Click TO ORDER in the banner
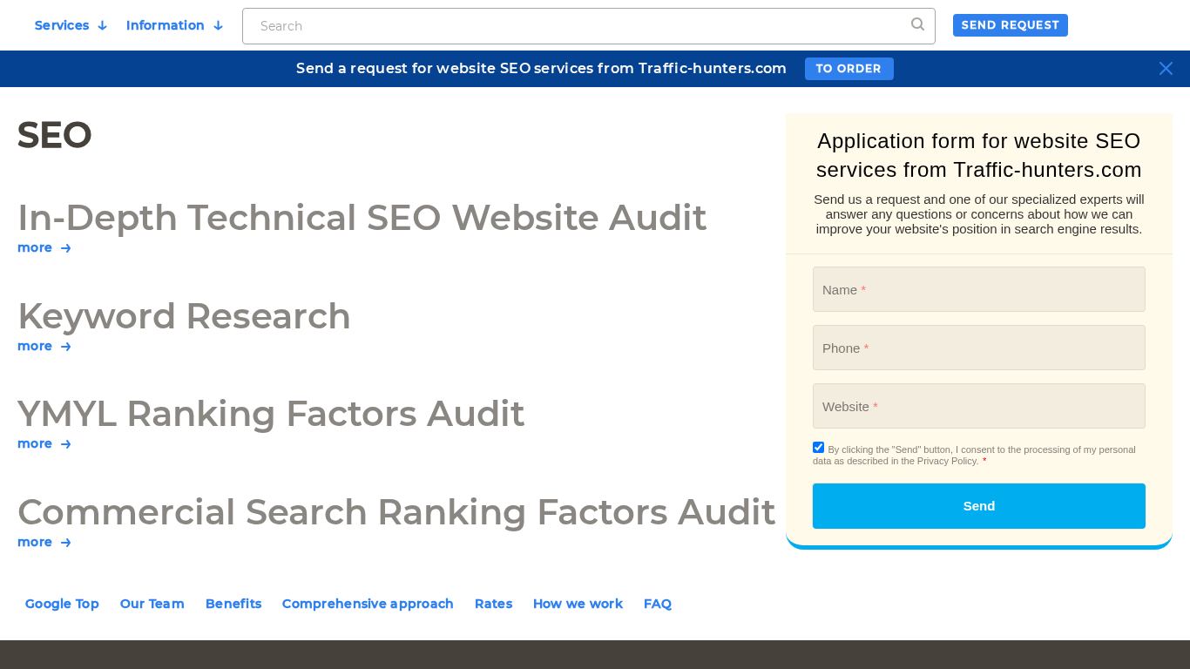 (x=849, y=68)
